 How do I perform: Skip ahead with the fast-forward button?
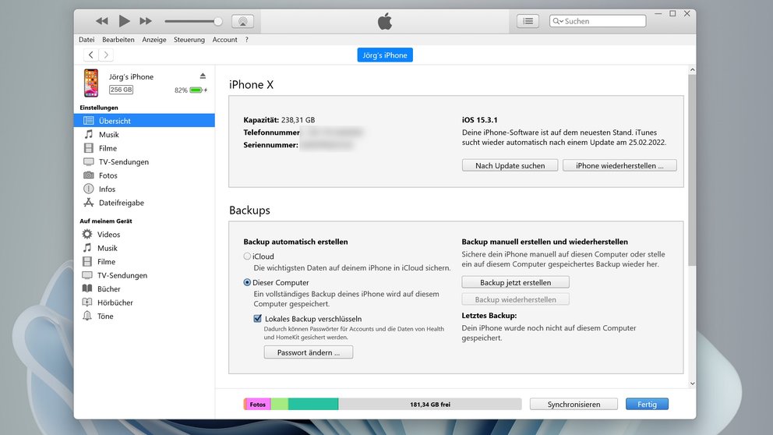tap(146, 21)
